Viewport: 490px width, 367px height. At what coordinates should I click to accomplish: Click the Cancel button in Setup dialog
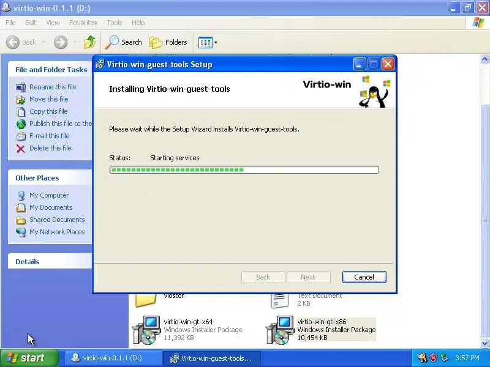pos(364,277)
